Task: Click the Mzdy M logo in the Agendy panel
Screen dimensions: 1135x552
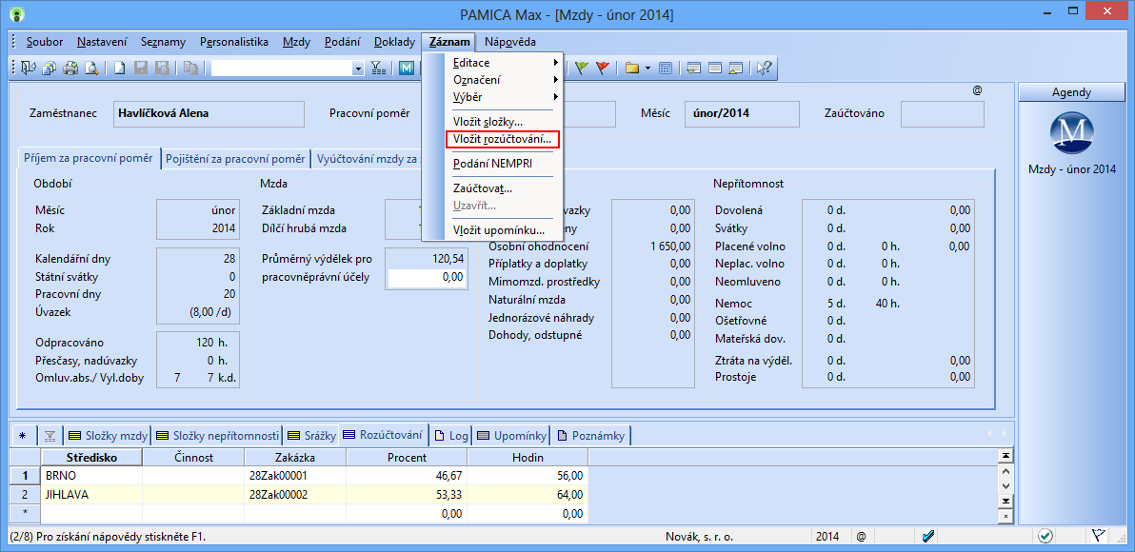Action: pyautogui.click(x=1072, y=131)
